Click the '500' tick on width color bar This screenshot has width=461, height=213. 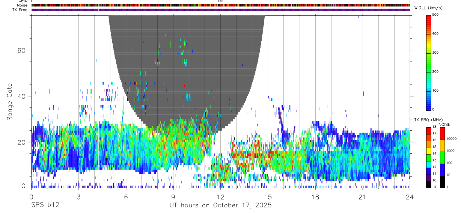(x=435, y=15)
